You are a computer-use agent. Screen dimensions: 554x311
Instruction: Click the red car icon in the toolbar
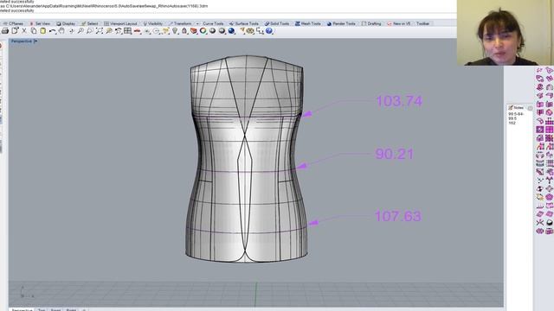(x=137, y=31)
